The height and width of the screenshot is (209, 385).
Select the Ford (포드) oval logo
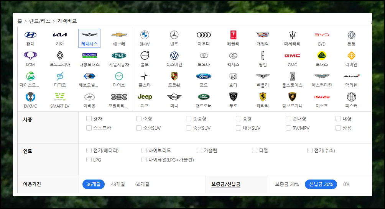coord(204,76)
